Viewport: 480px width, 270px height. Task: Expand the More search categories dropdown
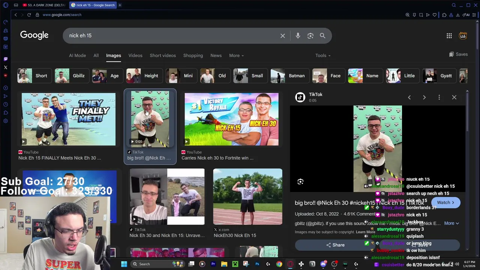236,55
